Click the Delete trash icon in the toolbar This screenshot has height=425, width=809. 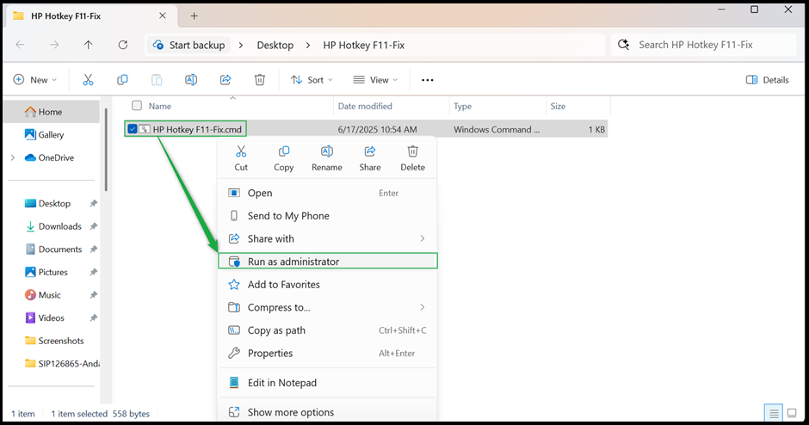pos(260,80)
